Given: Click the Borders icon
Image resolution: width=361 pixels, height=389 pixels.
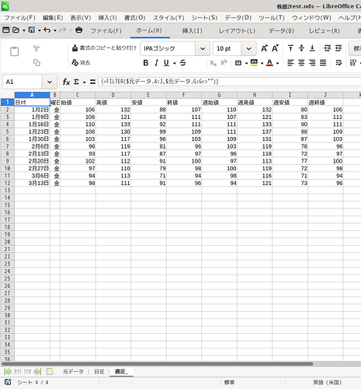Looking at the screenshot, I should (238, 63).
